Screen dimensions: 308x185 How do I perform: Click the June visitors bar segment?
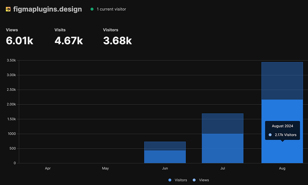tap(165, 157)
